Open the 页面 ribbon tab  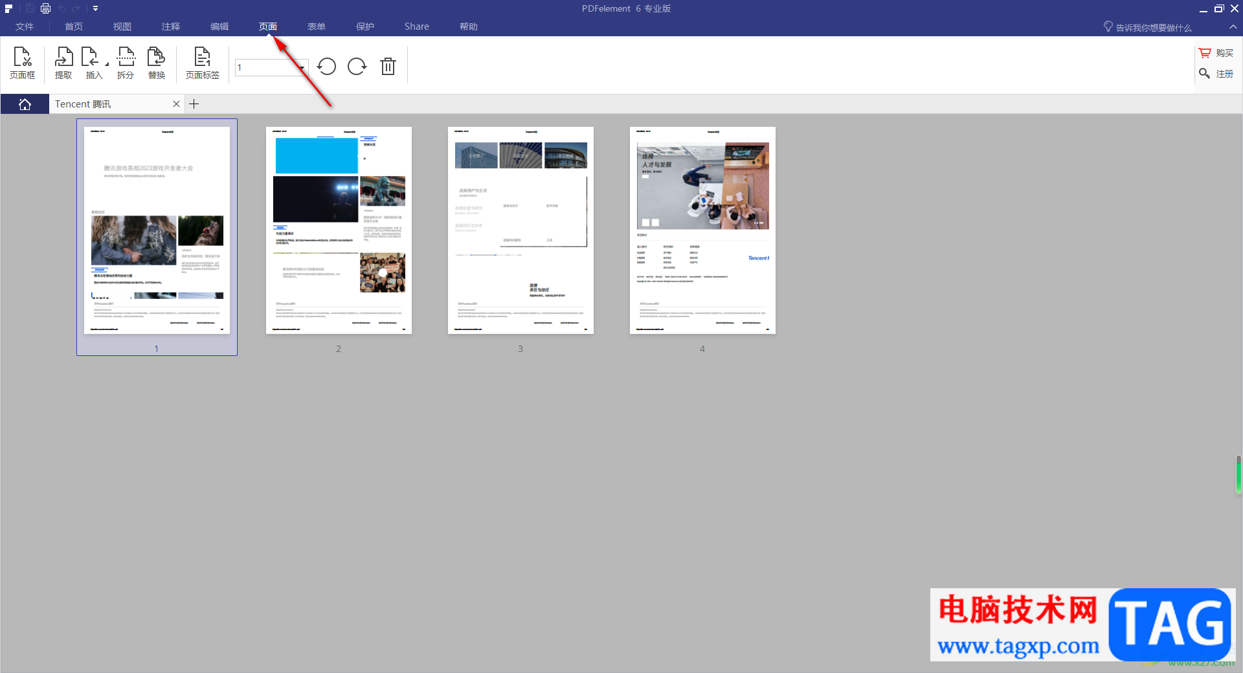(268, 27)
